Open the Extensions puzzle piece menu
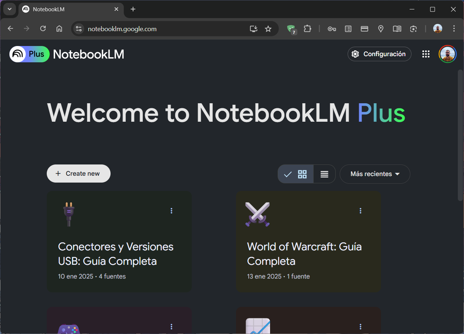This screenshot has width=464, height=334. pyautogui.click(x=307, y=29)
